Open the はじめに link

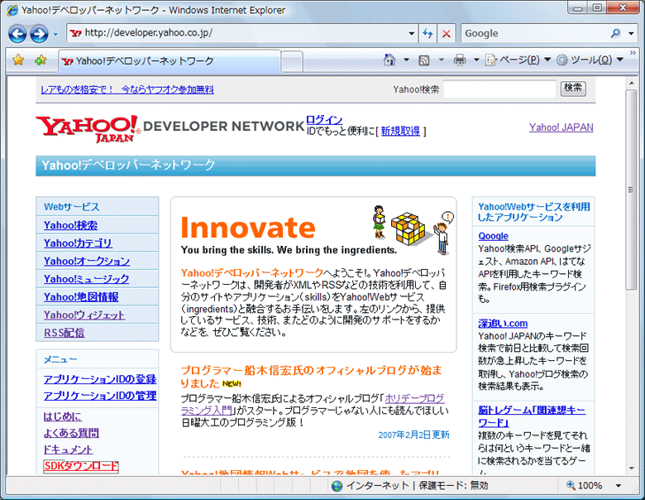coord(63,416)
